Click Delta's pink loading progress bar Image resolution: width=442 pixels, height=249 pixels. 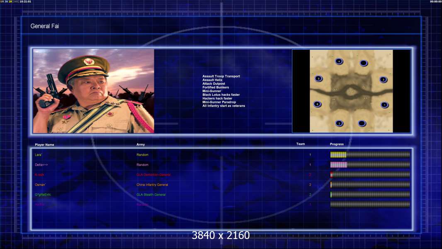370,165
